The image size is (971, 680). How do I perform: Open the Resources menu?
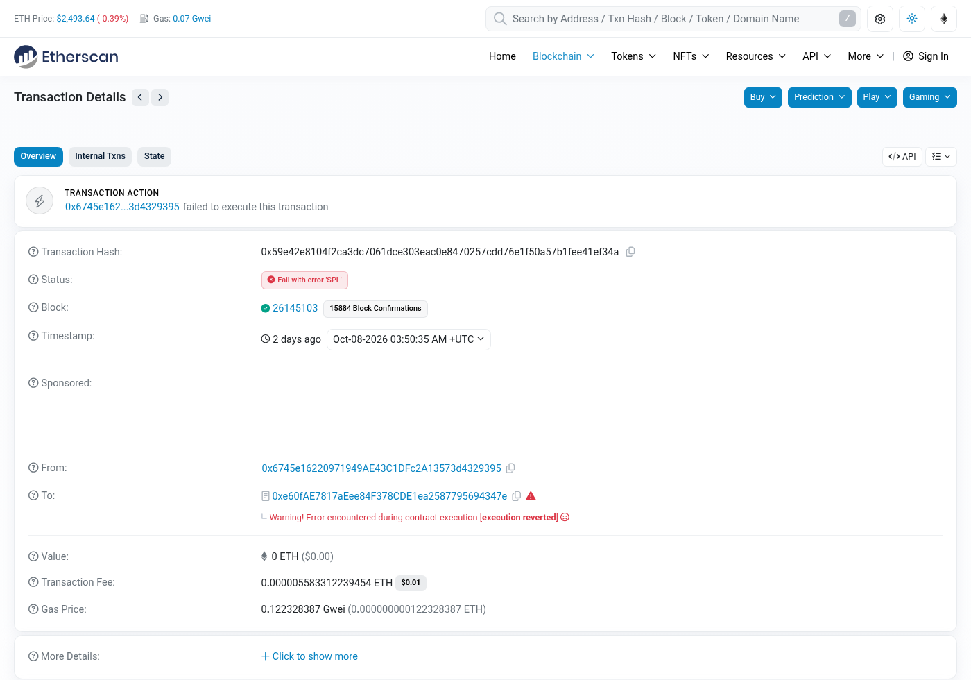[756, 56]
